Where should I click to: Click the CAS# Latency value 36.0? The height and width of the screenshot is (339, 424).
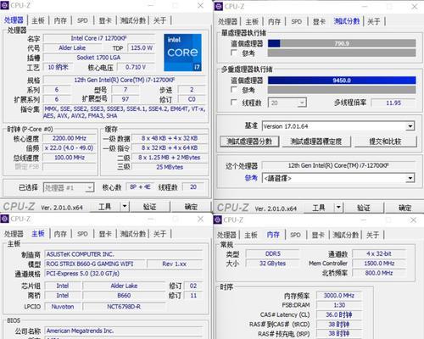(339, 314)
